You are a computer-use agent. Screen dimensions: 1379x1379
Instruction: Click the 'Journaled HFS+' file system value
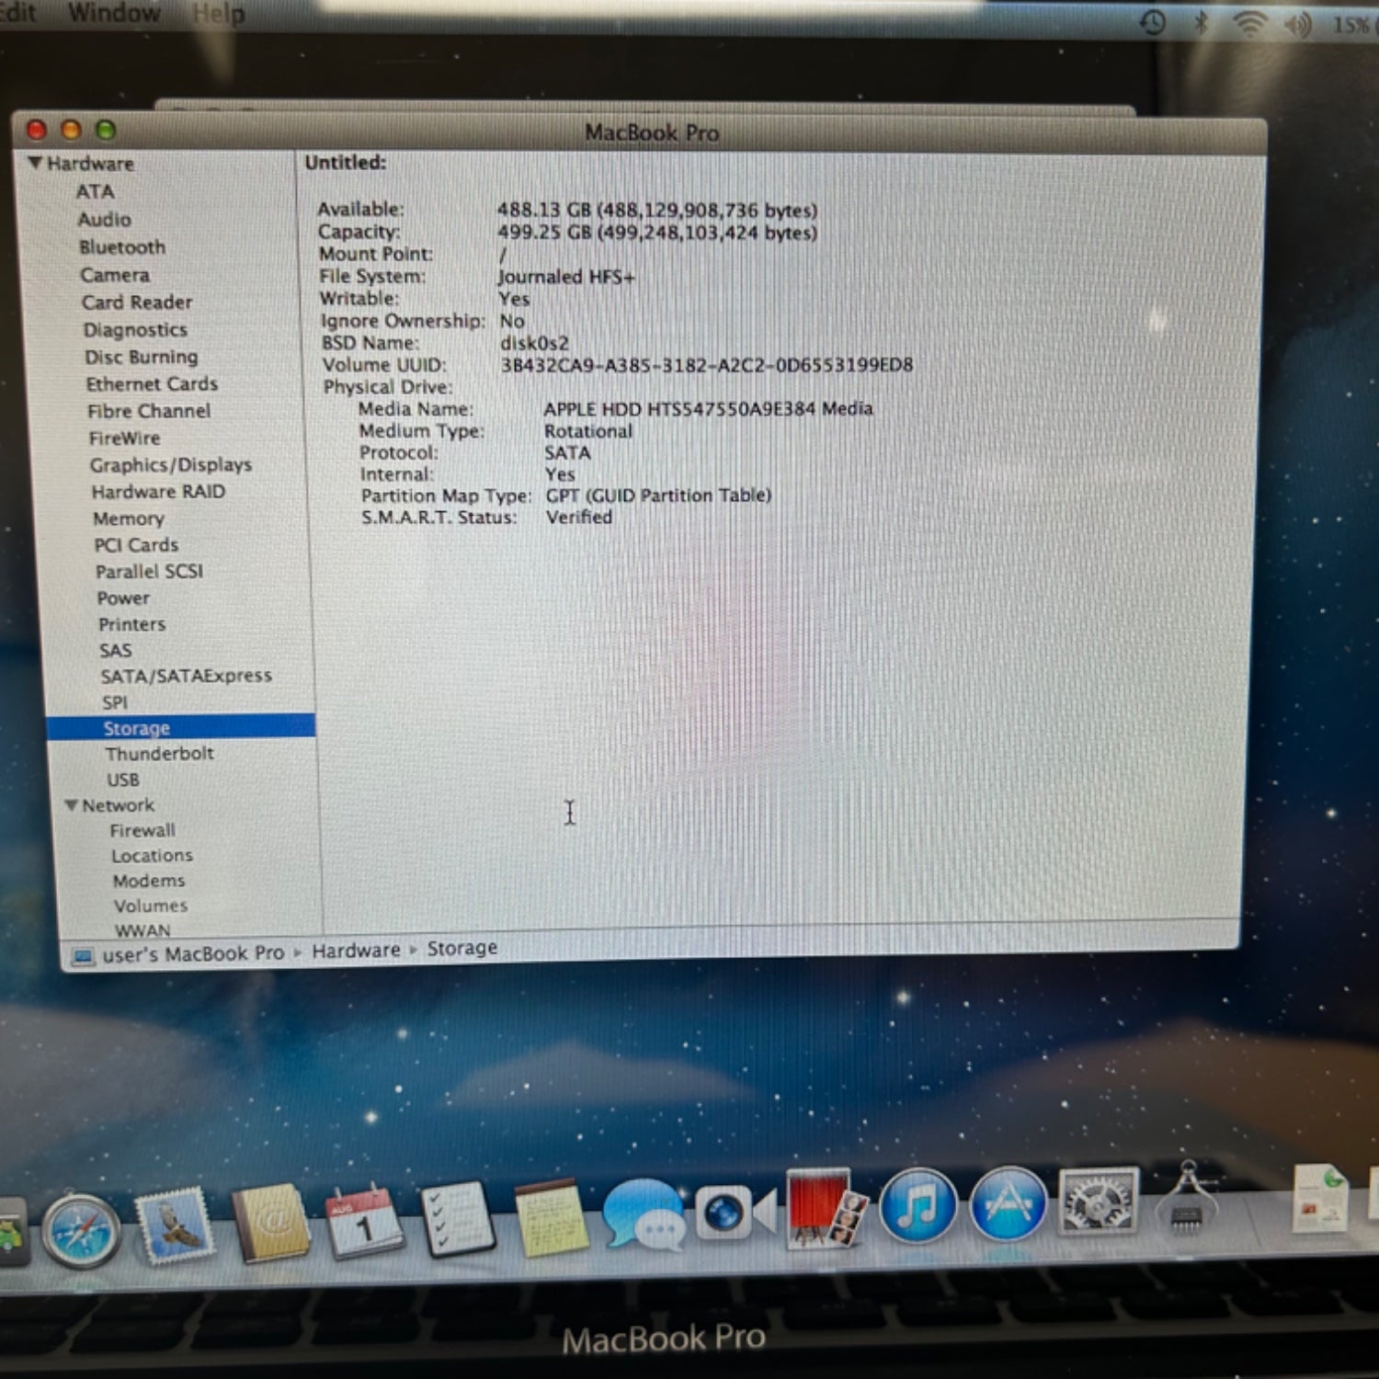coord(565,277)
